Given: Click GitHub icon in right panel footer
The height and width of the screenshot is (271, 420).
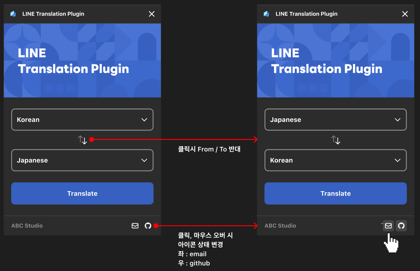Looking at the screenshot, I should coord(401,226).
